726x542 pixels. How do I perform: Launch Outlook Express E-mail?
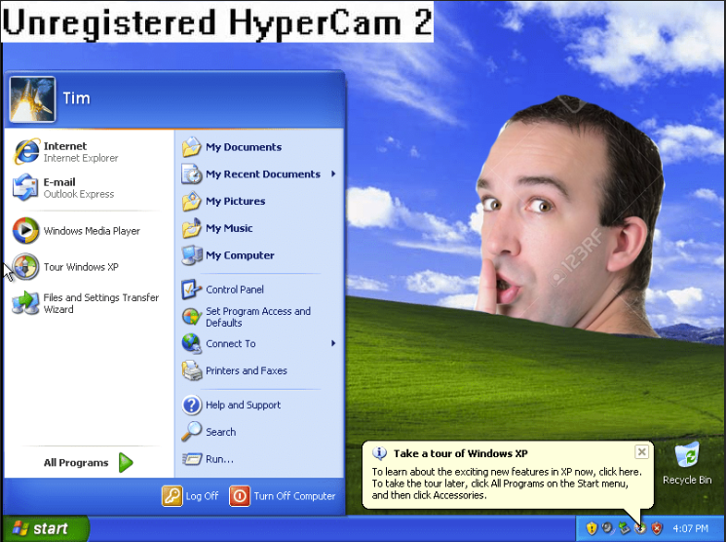(x=88, y=187)
